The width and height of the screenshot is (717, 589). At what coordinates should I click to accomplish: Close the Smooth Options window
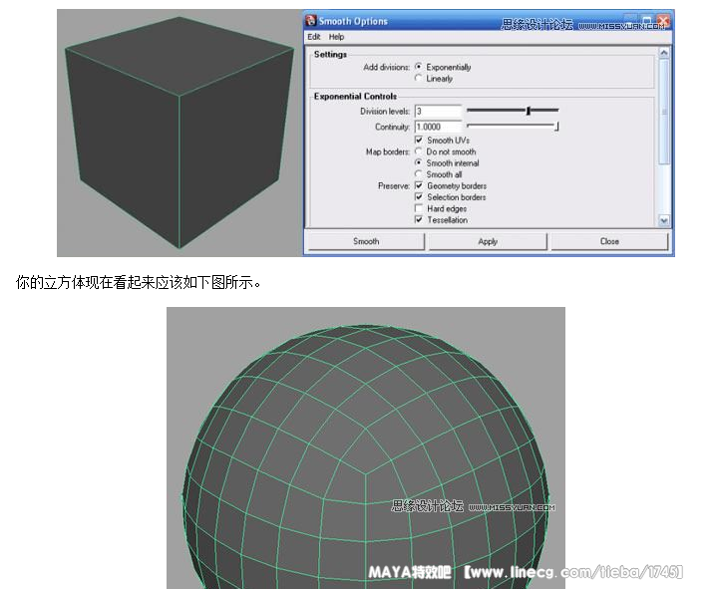tap(663, 20)
